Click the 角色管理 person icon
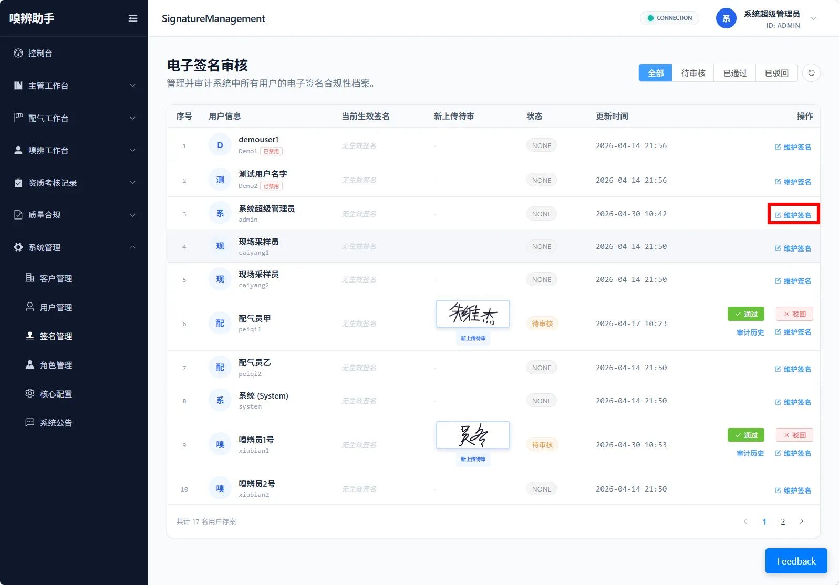The image size is (839, 585). click(30, 364)
